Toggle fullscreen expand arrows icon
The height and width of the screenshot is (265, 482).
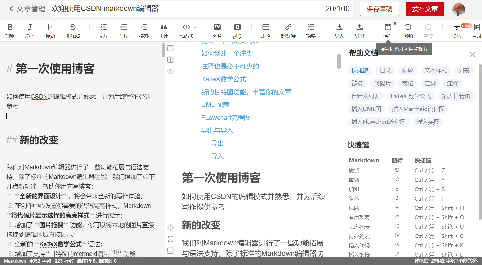[170, 239]
